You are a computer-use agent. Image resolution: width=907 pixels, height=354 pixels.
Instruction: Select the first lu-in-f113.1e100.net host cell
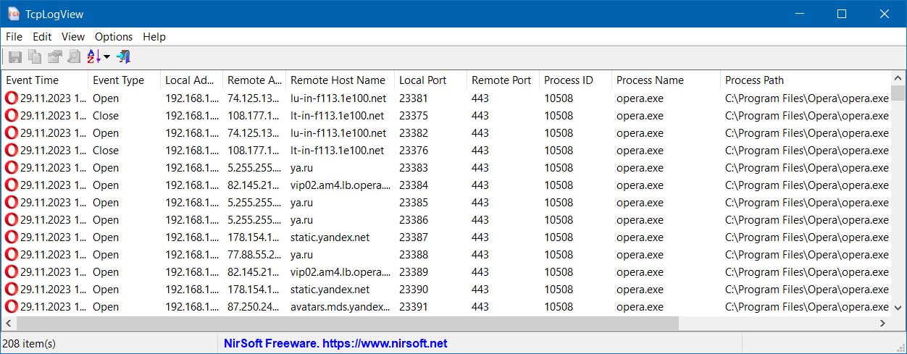click(340, 98)
